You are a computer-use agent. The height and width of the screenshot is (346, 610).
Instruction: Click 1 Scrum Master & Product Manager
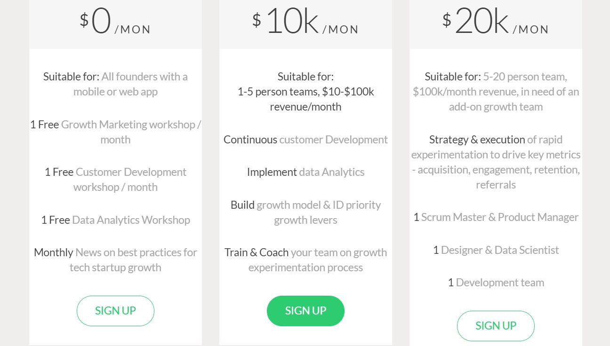click(x=496, y=217)
